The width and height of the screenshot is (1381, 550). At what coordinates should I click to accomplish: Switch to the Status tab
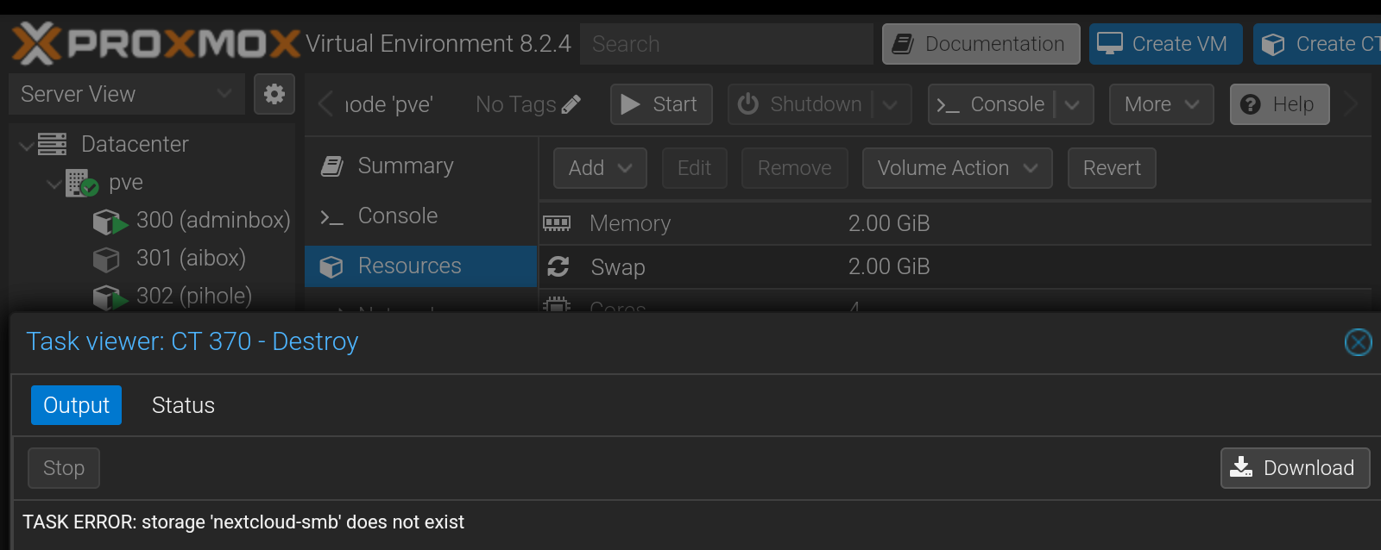(x=183, y=405)
